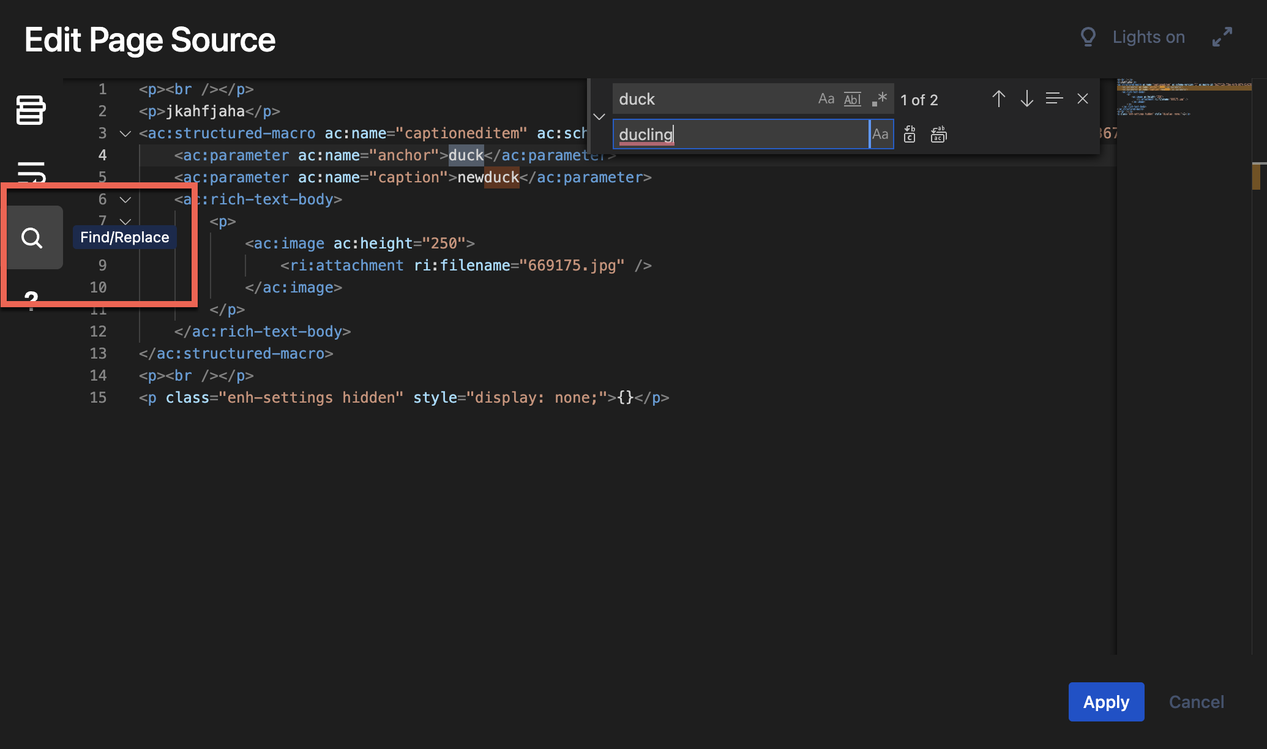Click the Replace single match icon

point(910,134)
